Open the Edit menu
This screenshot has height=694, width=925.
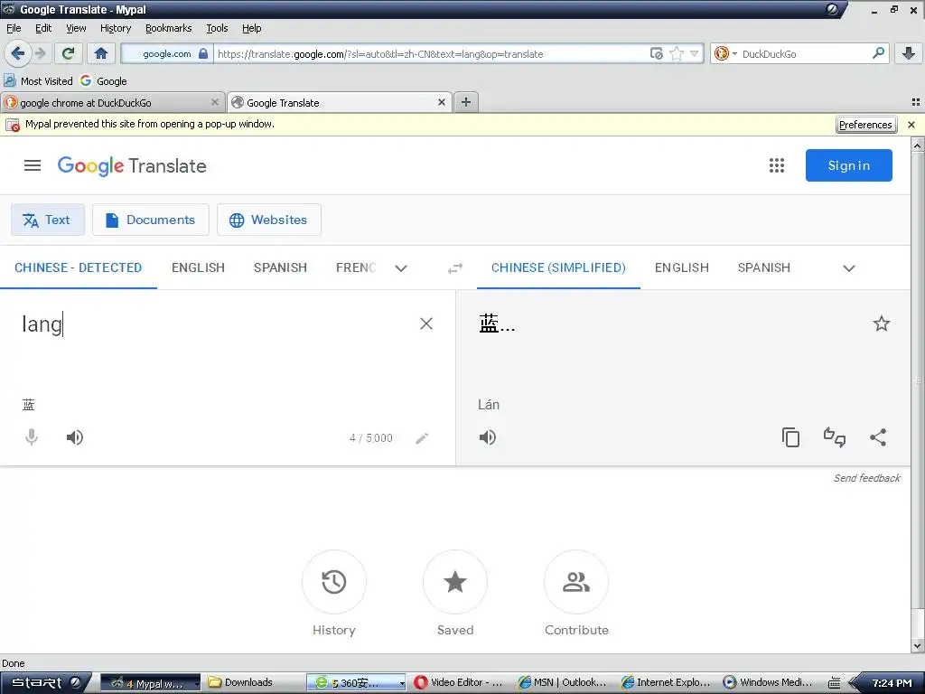[x=43, y=28]
